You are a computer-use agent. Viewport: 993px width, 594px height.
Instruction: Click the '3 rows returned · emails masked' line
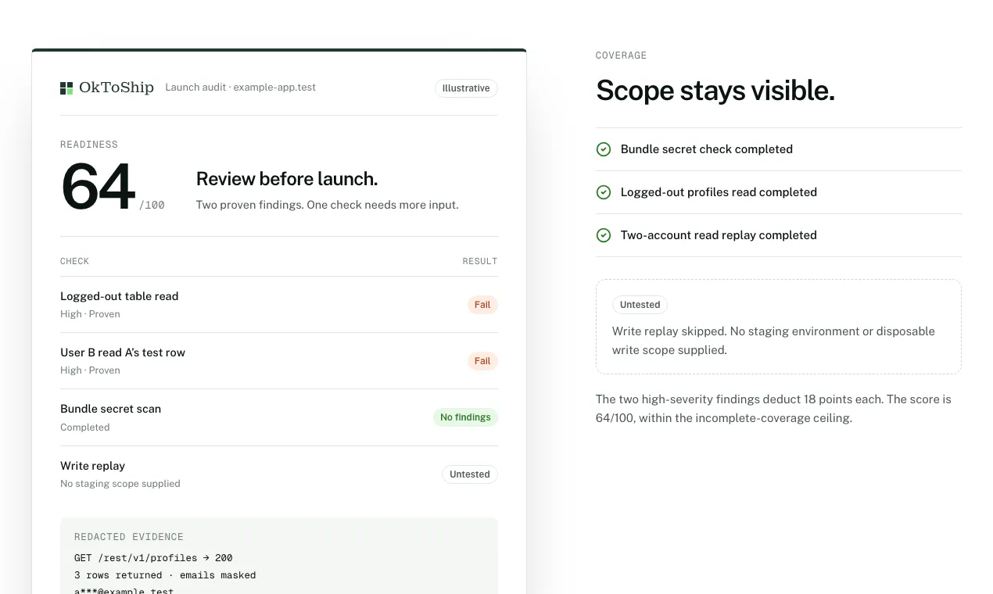click(165, 575)
